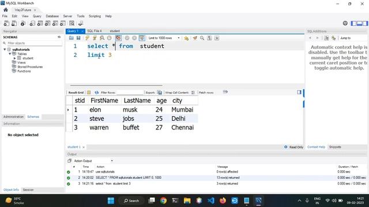This screenshot has width=369, height=207.
Task: Open script file icon in query editor
Action: [71, 38]
